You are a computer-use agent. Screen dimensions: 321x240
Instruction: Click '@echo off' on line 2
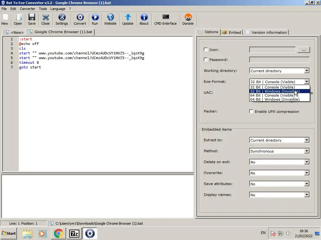(29, 44)
